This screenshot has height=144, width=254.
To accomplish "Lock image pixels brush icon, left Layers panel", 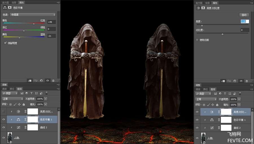I will click(x=15, y=104).
